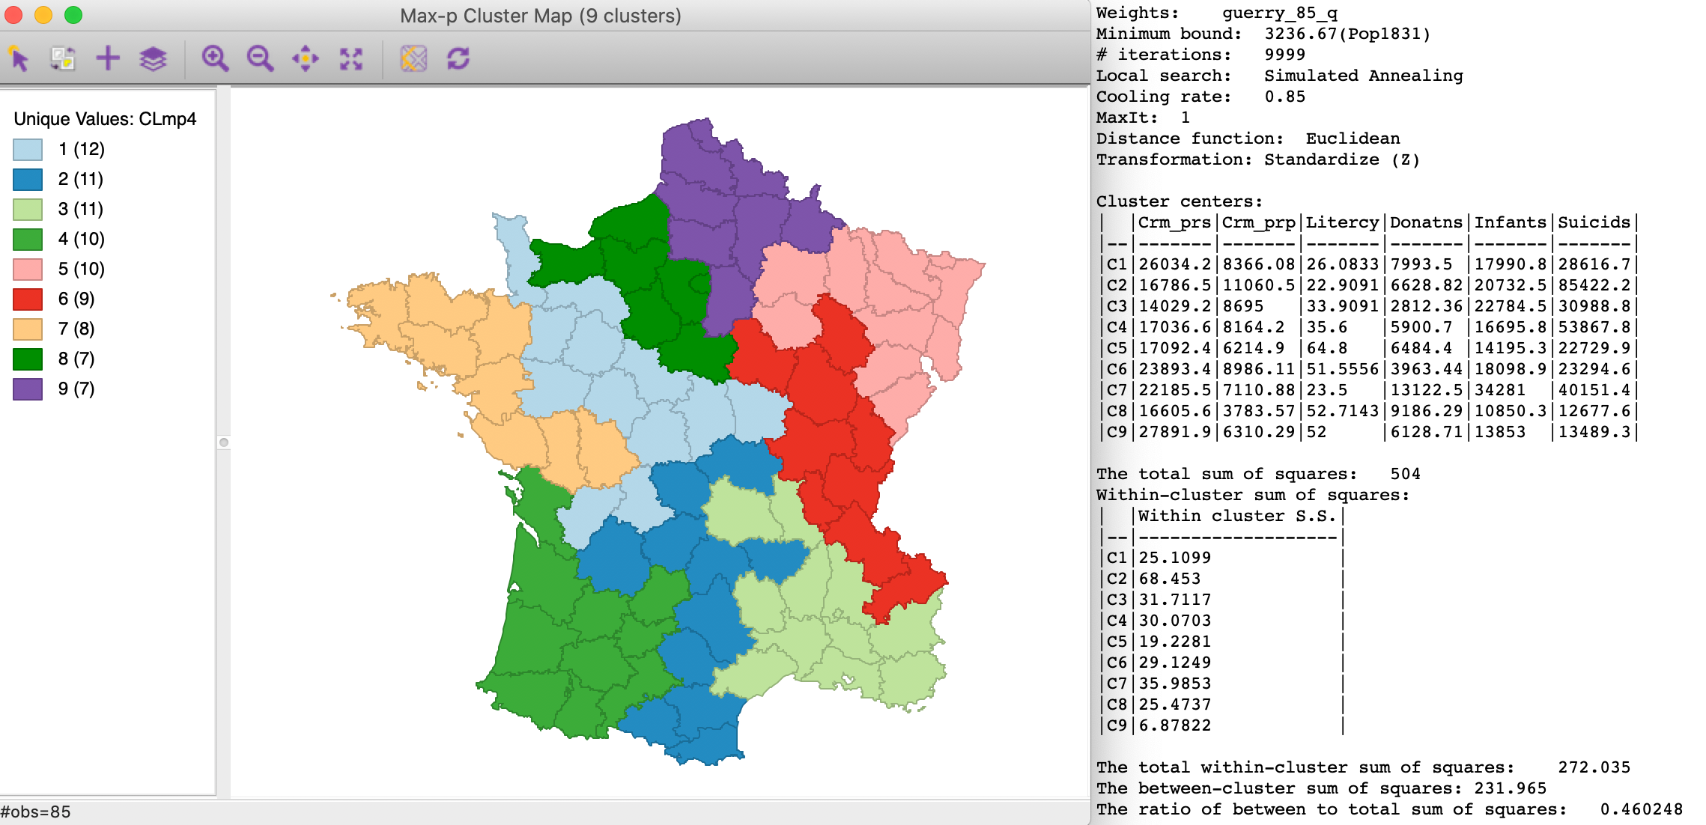Viewport: 1706px width, 825px height.
Task: Click the light blue cluster 1 swatch
Action: pyautogui.click(x=28, y=150)
